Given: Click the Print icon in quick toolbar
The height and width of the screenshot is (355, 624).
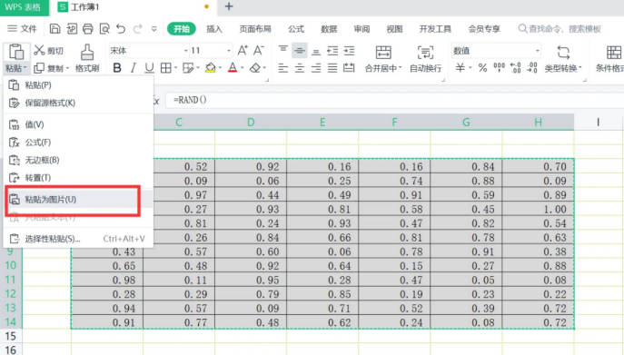Looking at the screenshot, I should [x=88, y=29].
